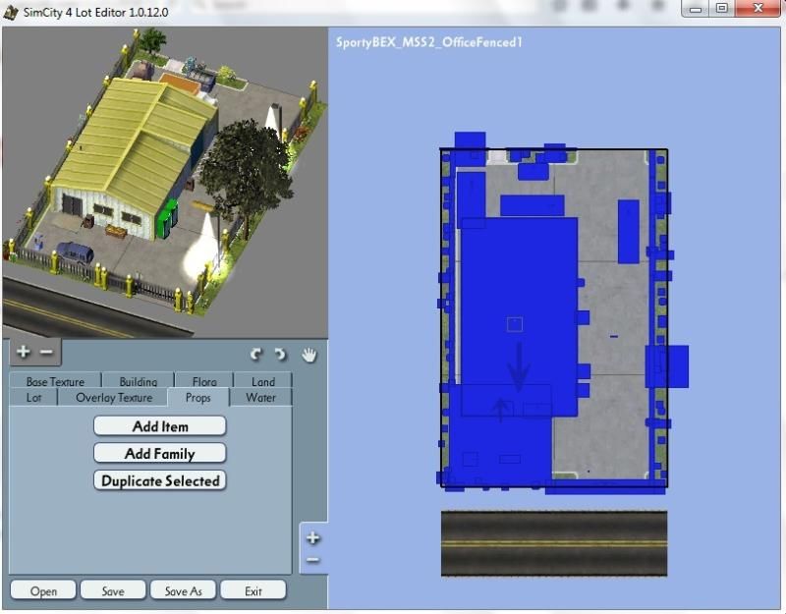The width and height of the screenshot is (786, 614).
Task: Select the prop overhanging the lot's right edge
Action: click(667, 365)
